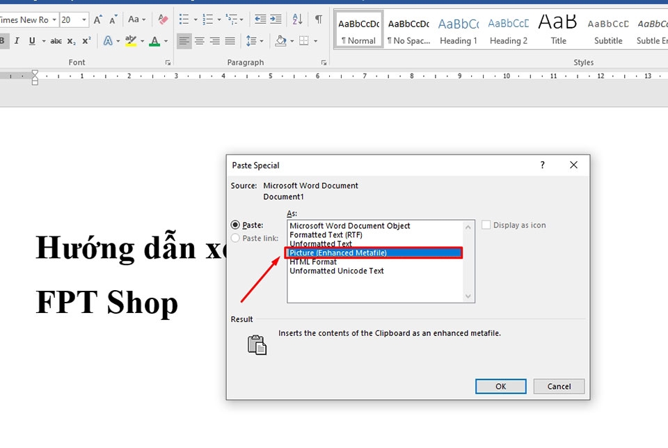668x448 pixels.
Task: Click the Sort icon
Action: pos(297,19)
